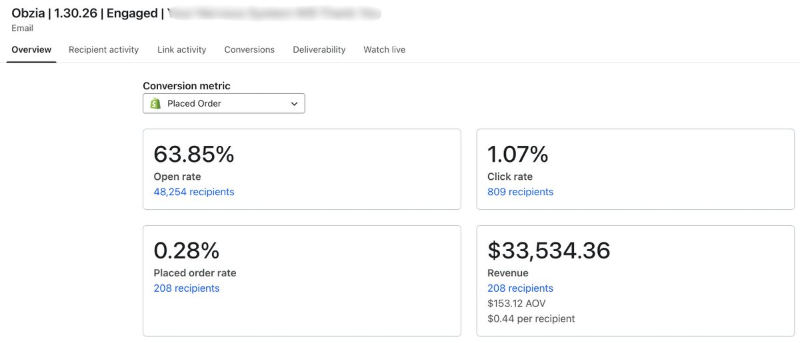The width and height of the screenshot is (800, 343).
Task: Select the 0.28% placed order rate figure
Action: click(187, 250)
